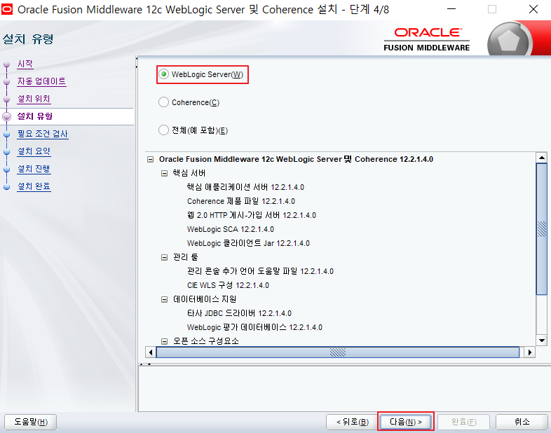Viewport: 551px width, 433px height.
Task: Collapse the Oracle Fusion Middleware 12c root node
Action: point(151,160)
